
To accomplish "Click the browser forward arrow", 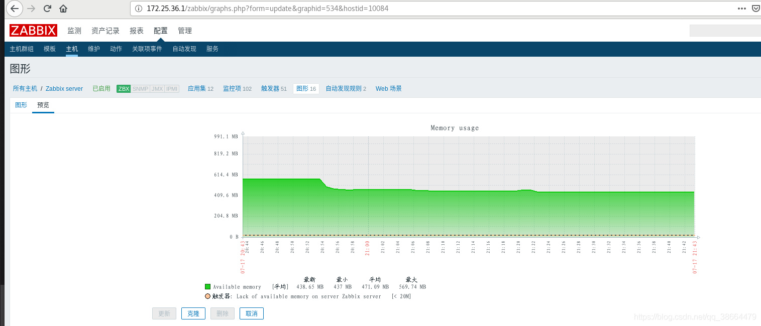I will 31,9.
